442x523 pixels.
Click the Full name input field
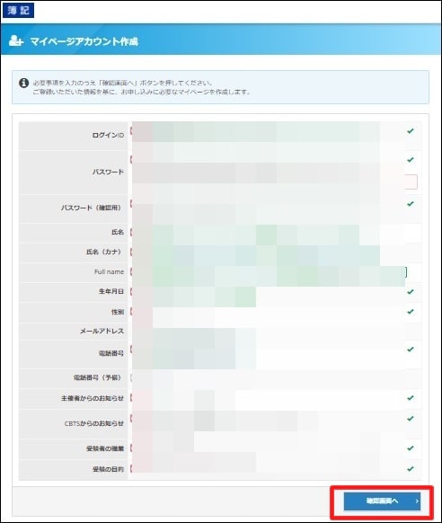269,272
